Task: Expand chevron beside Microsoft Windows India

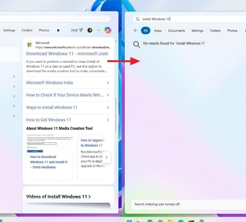Action: point(108,83)
